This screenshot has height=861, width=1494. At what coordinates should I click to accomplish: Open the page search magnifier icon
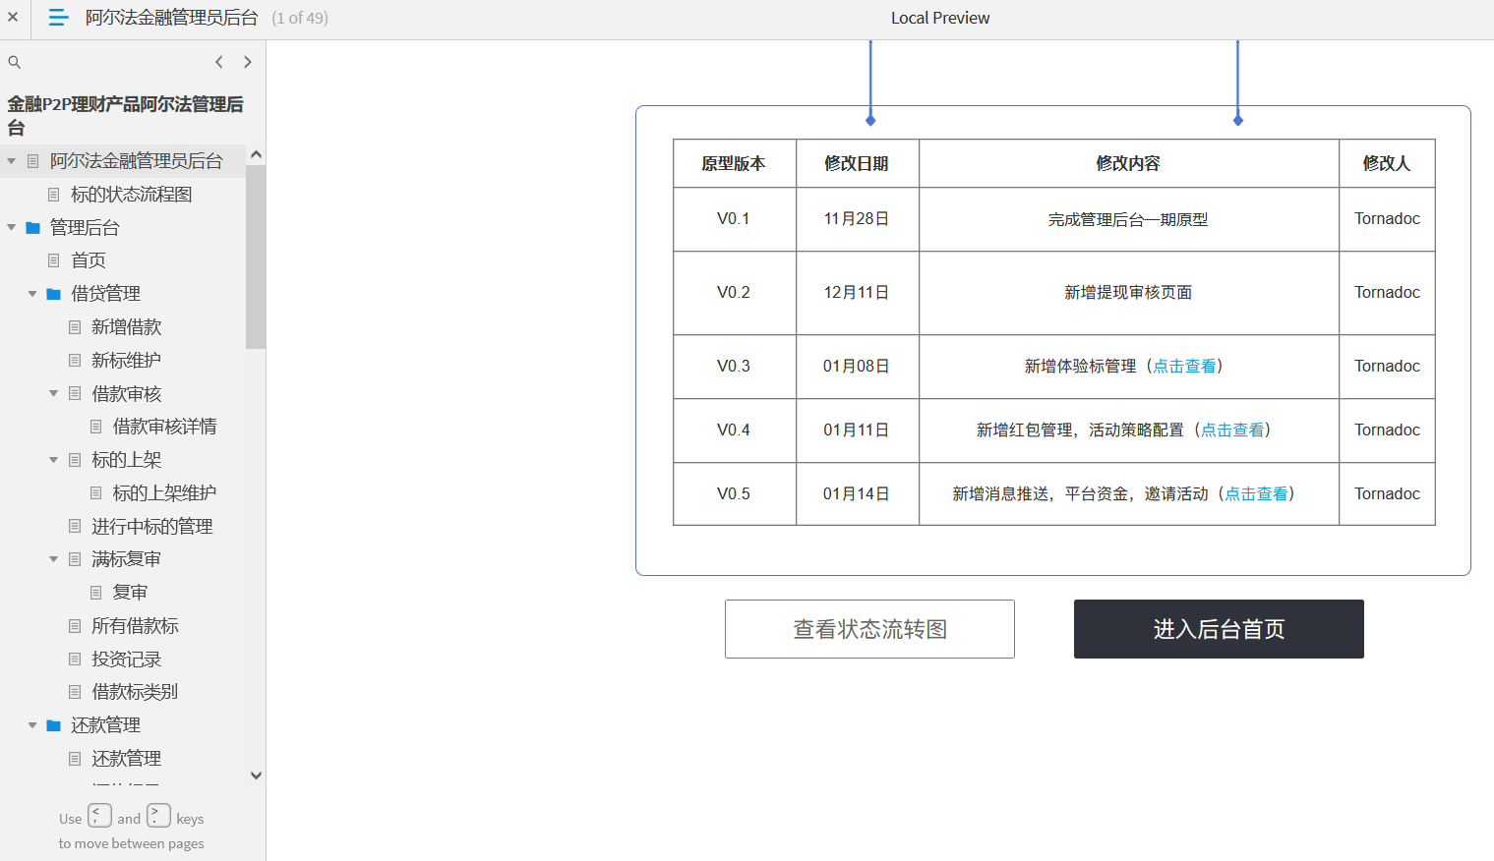pyautogui.click(x=15, y=62)
